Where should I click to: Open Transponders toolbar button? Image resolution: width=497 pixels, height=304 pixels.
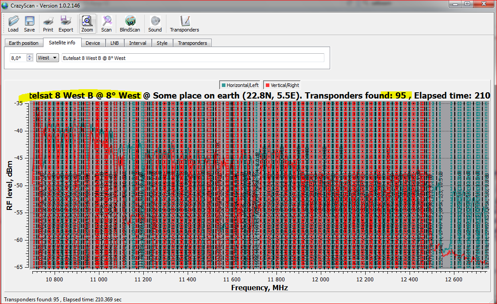click(184, 24)
